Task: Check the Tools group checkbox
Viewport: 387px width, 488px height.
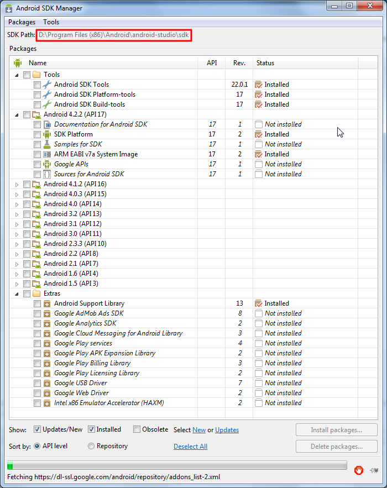Action: (x=27, y=75)
